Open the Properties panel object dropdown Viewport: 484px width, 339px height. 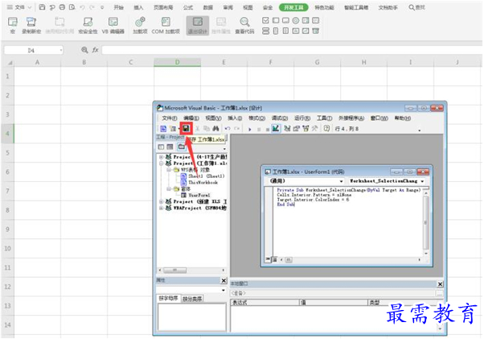click(x=224, y=291)
